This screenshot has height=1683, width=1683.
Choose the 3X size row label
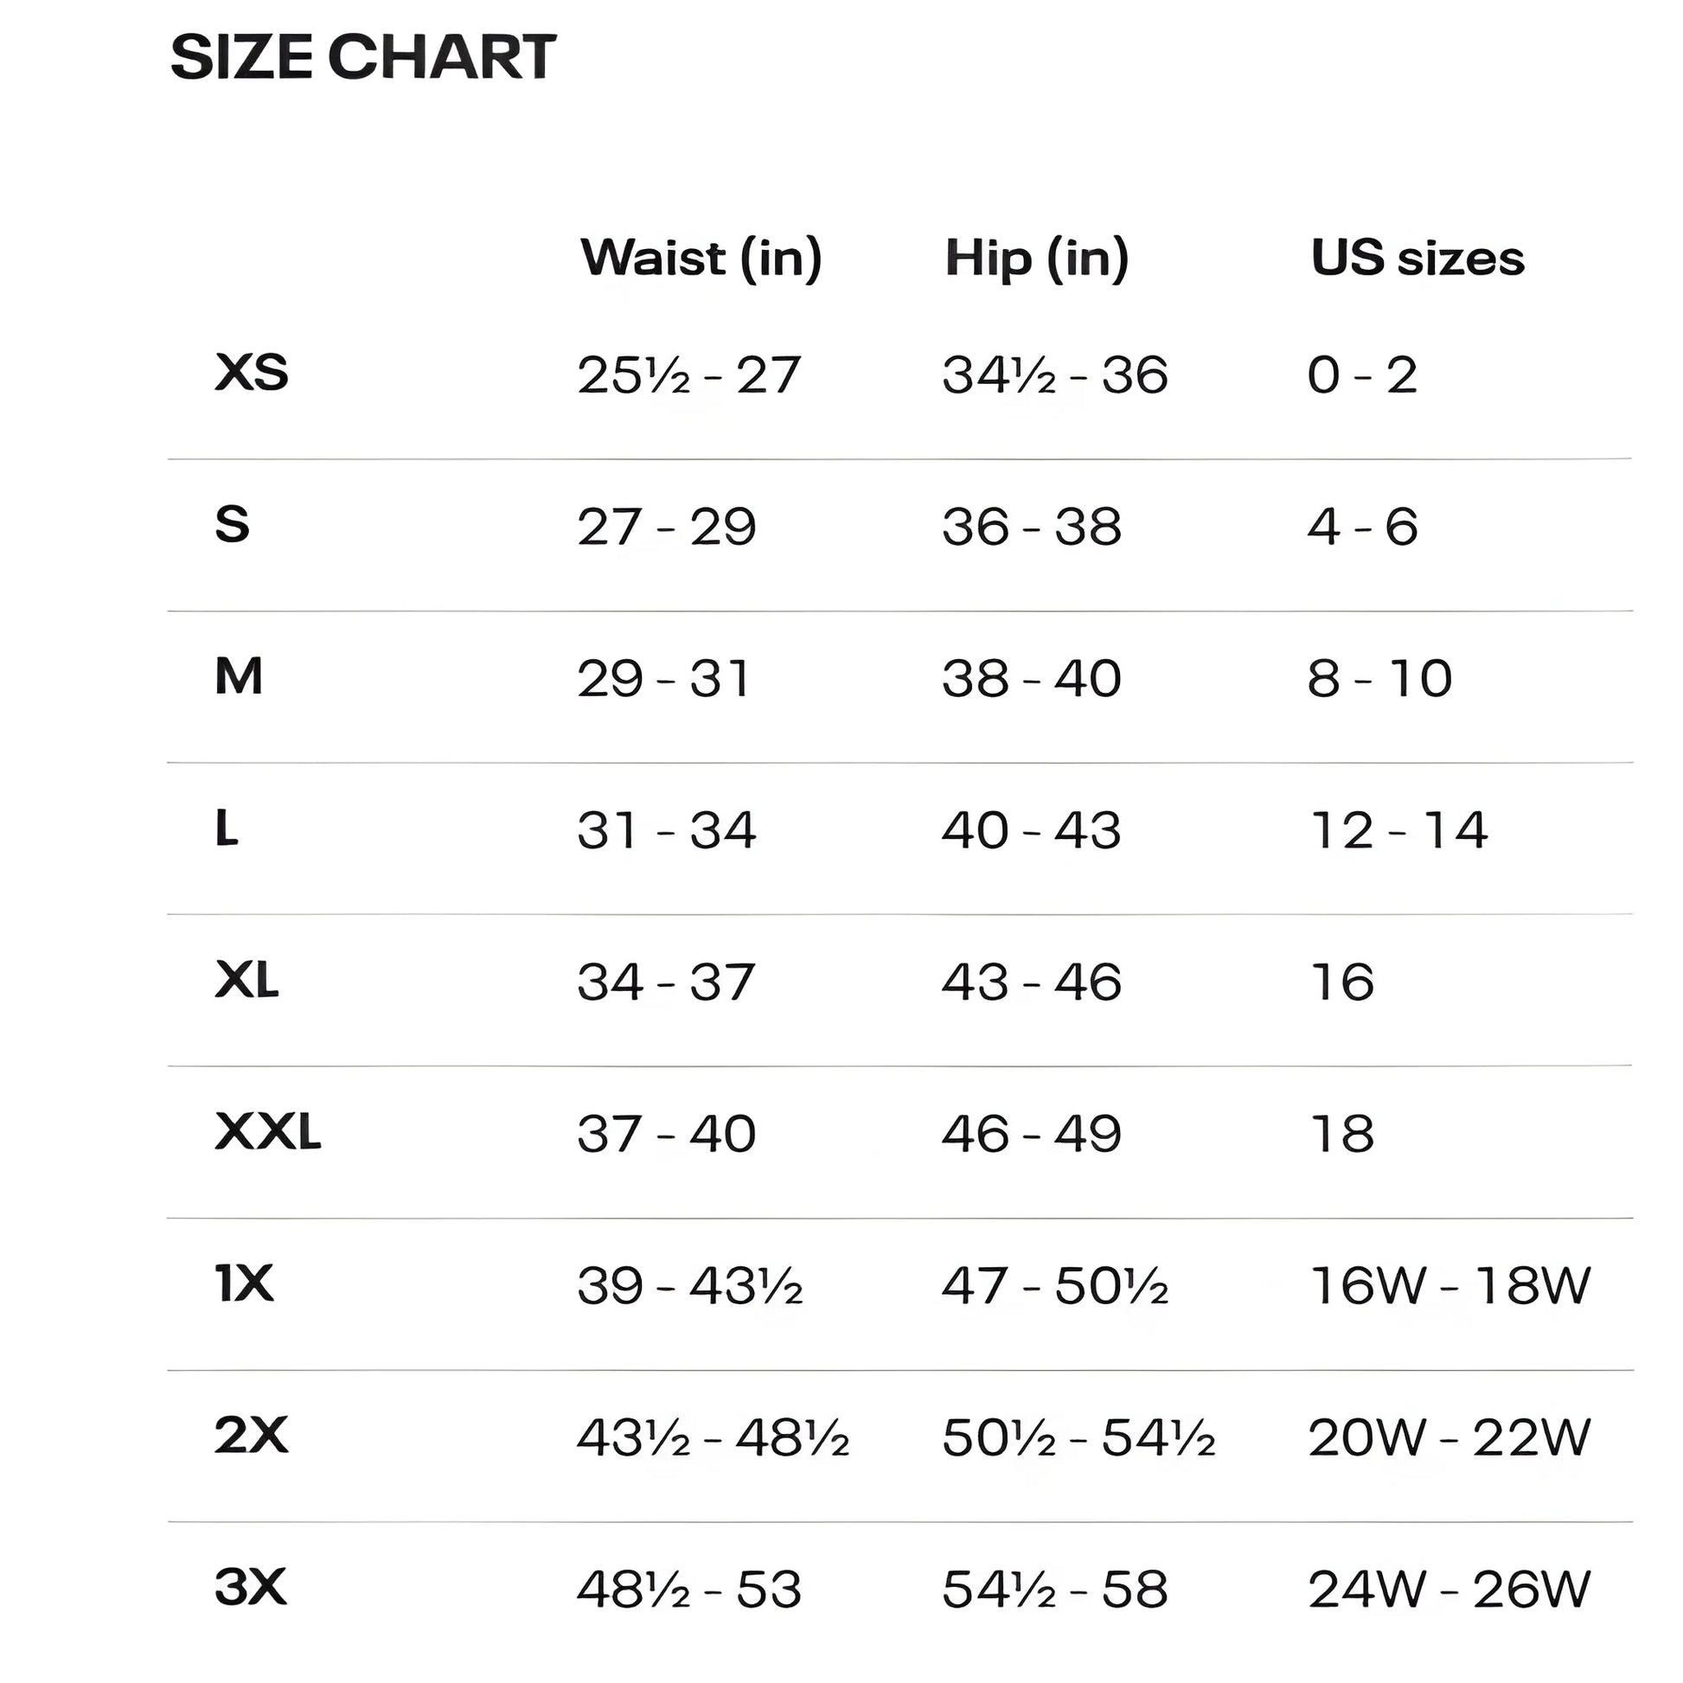[x=250, y=1587]
